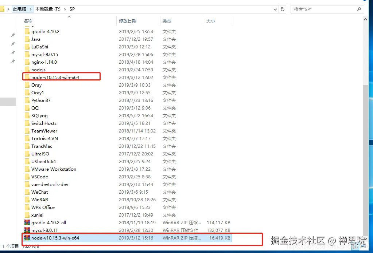
Task: Sort by the 名称 column header
Action: pos(28,21)
